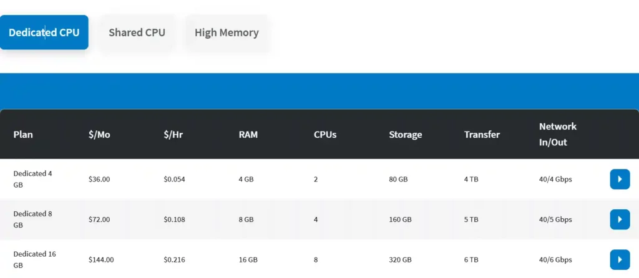
Task: Switch to the Shared CPU tab
Action: (x=137, y=32)
